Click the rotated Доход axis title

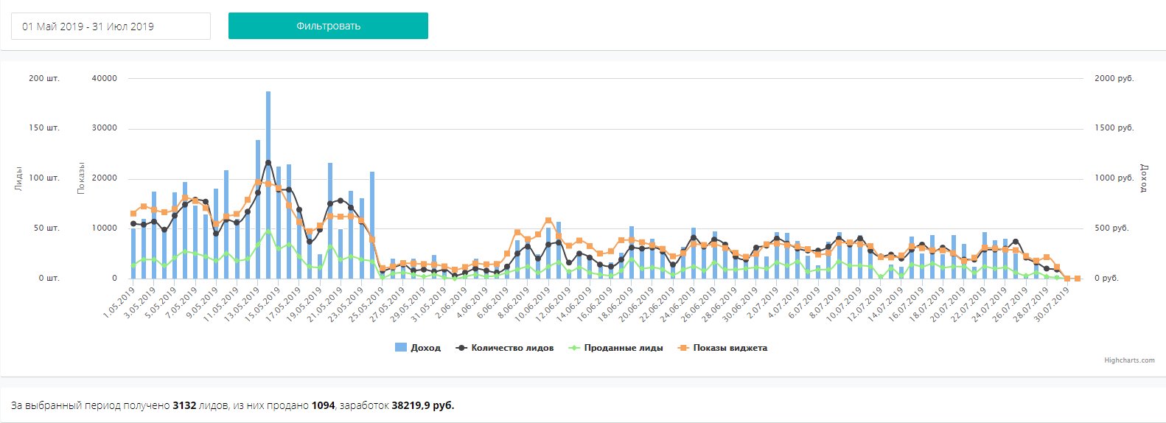tap(1144, 178)
